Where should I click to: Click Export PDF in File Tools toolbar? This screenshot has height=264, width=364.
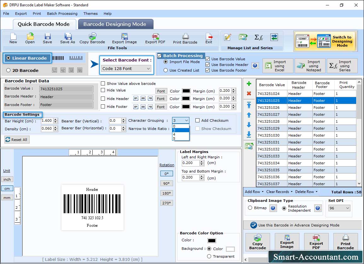tap(155, 38)
